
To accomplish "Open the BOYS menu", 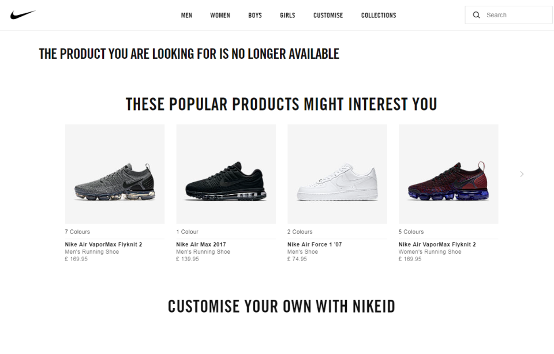I will [x=254, y=15].
